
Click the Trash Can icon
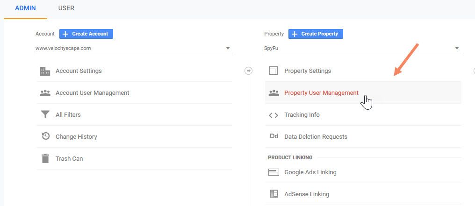(x=45, y=158)
